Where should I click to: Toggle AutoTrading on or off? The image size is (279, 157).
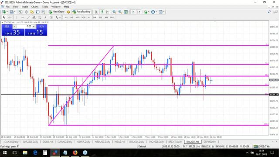pyautogui.click(x=82, y=12)
